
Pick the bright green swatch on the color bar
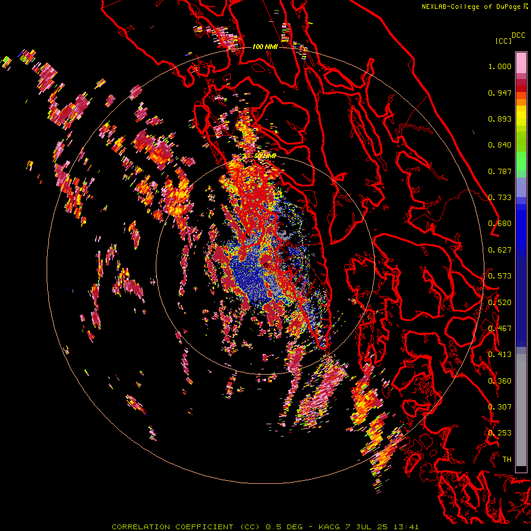521,161
